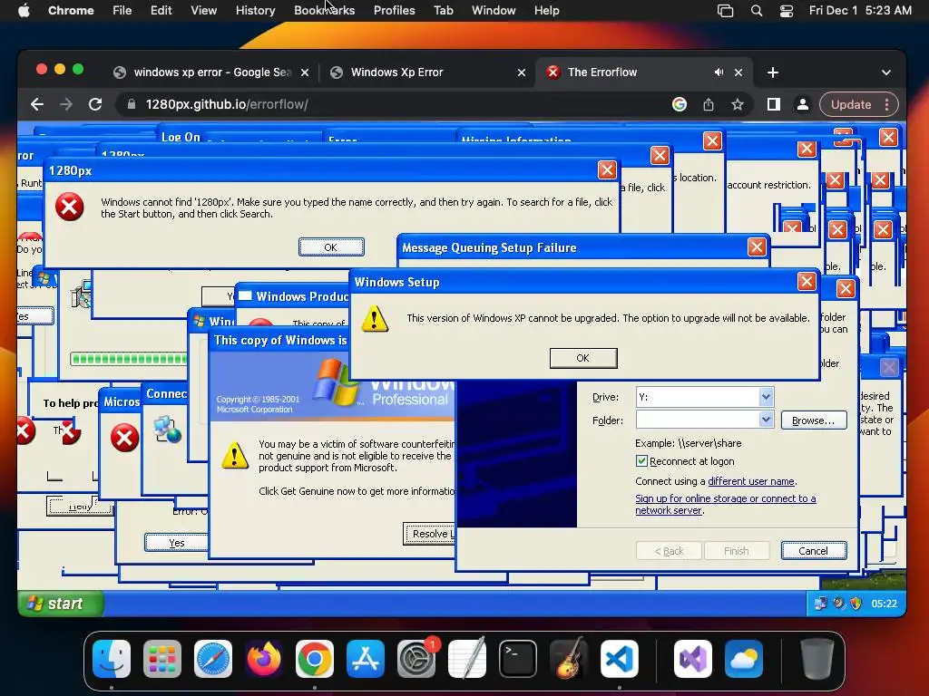Open the App Store from the Dock

point(366,659)
